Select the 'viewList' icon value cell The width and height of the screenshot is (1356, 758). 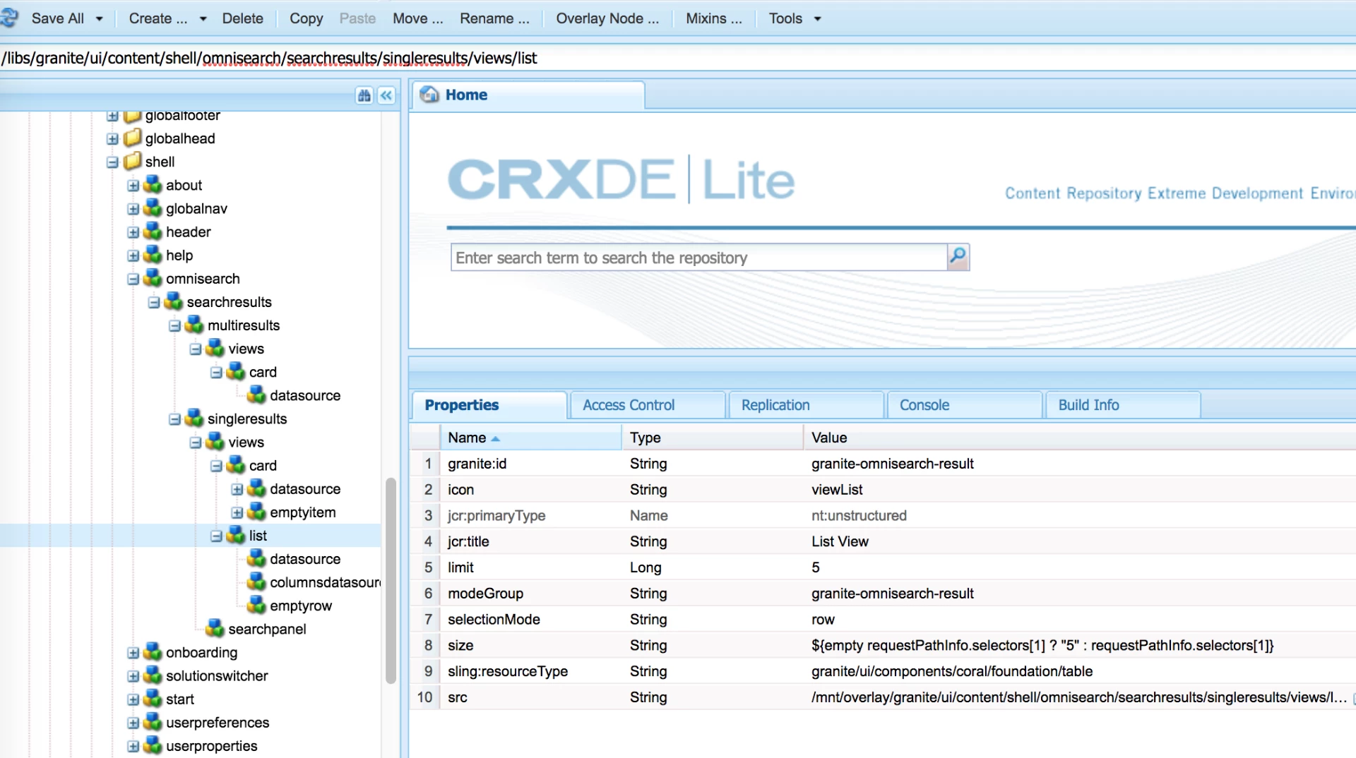click(x=837, y=490)
